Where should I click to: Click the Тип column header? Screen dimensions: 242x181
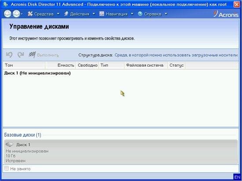[x=112, y=65]
